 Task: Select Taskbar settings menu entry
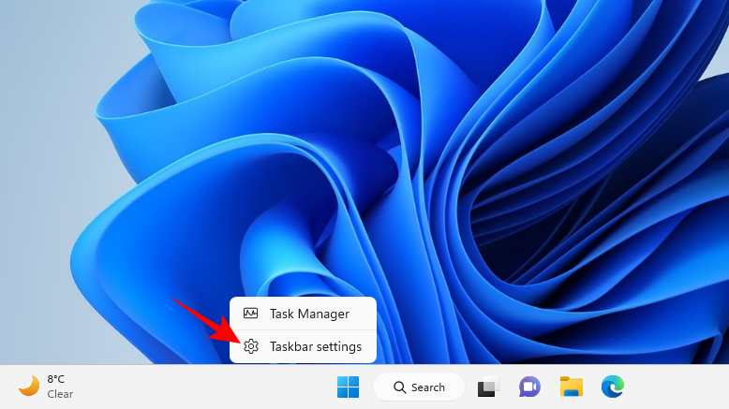point(303,346)
